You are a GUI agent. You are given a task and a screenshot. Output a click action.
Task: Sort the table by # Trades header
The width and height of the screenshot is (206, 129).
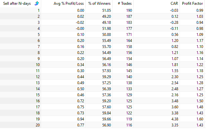(x=123, y=4)
